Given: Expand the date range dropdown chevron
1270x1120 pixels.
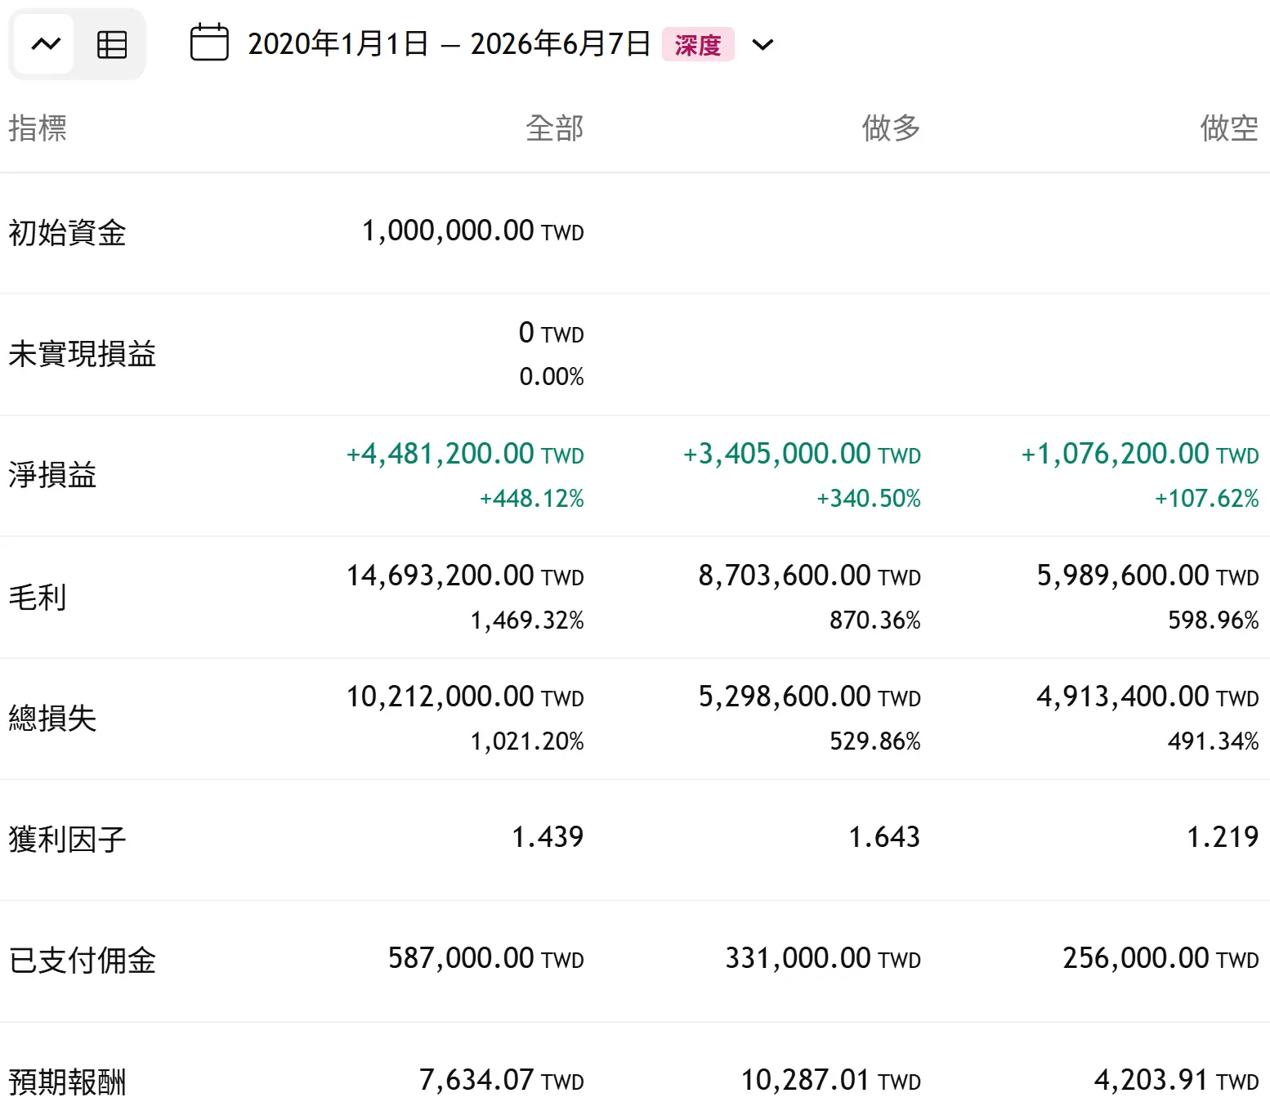Looking at the screenshot, I should 762,44.
